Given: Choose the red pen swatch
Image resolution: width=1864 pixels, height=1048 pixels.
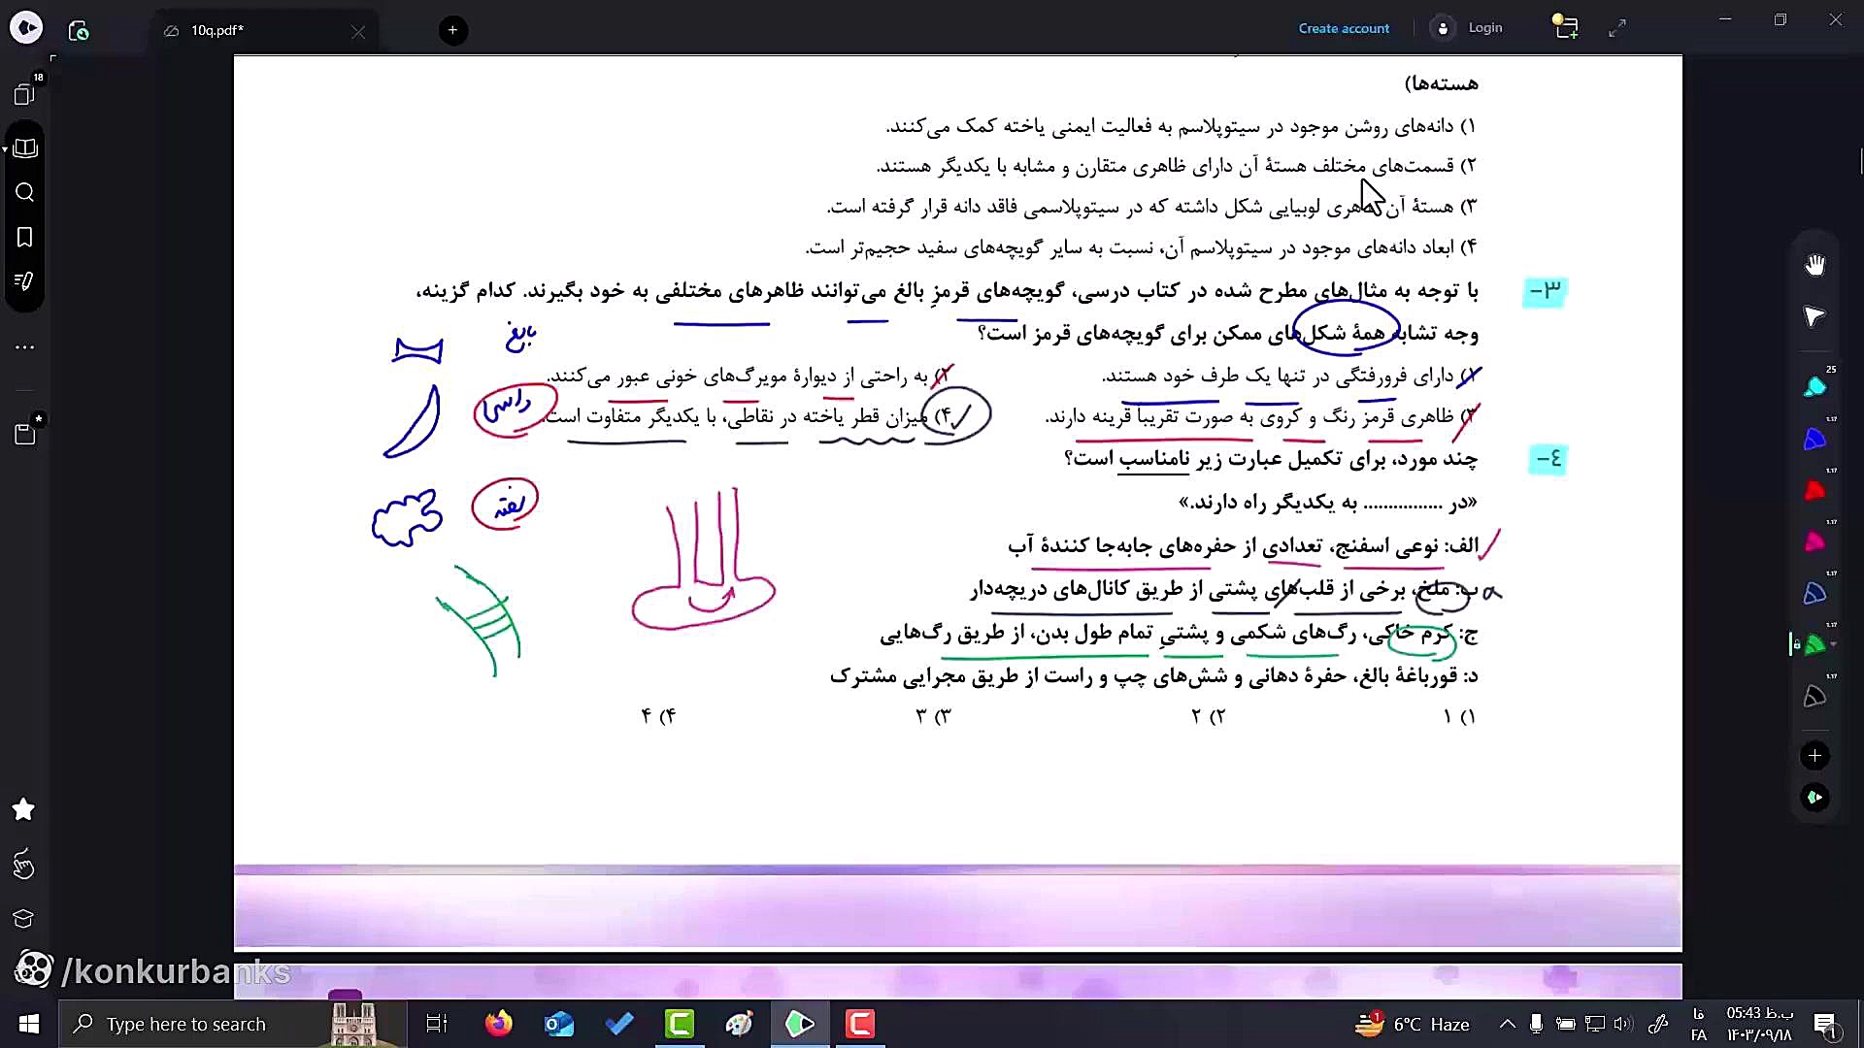Looking at the screenshot, I should click(x=1814, y=491).
